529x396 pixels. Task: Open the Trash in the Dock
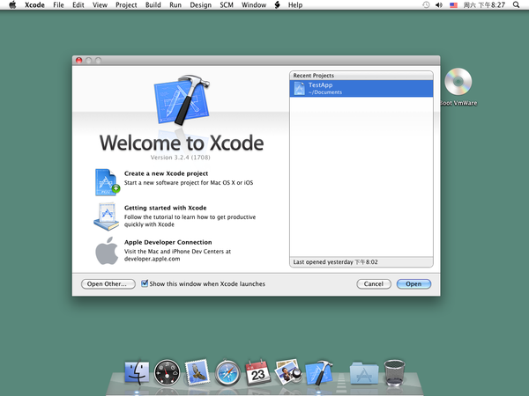394,373
